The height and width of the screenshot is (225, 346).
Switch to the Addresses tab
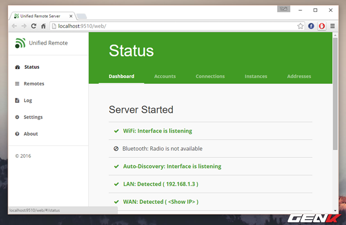tap(299, 76)
